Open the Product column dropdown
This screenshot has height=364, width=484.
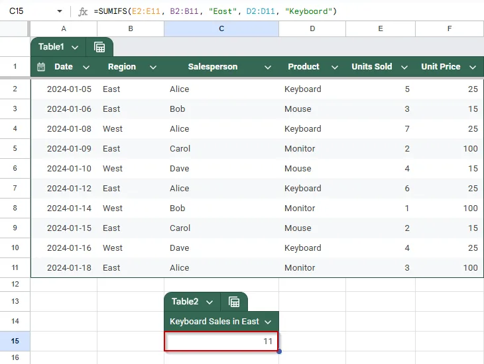(335, 68)
